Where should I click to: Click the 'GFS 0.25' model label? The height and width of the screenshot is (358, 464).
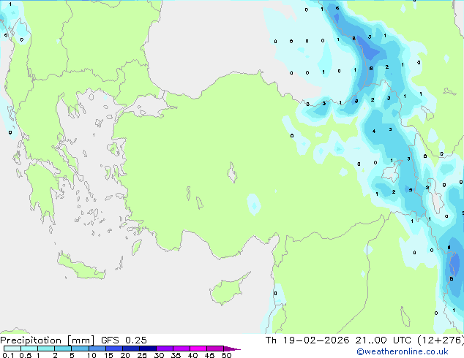click(124, 340)
